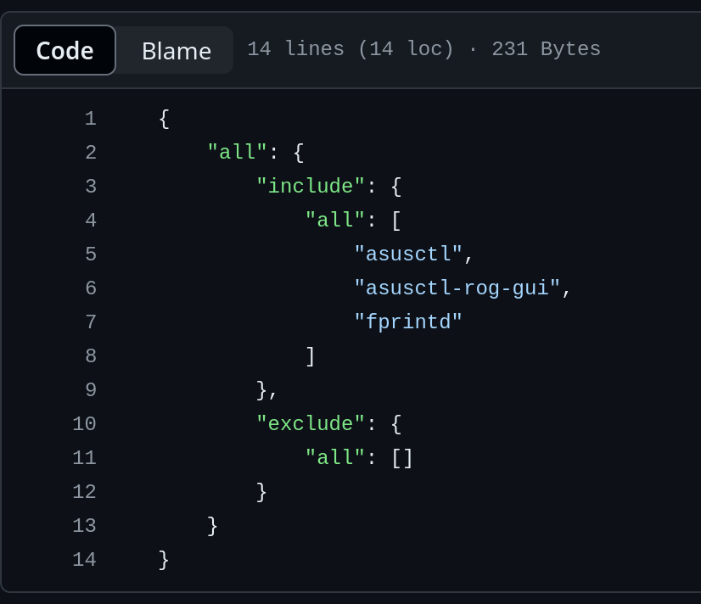Image resolution: width=701 pixels, height=604 pixels.
Task: Click the closing bracket on line 8
Action: coord(311,356)
